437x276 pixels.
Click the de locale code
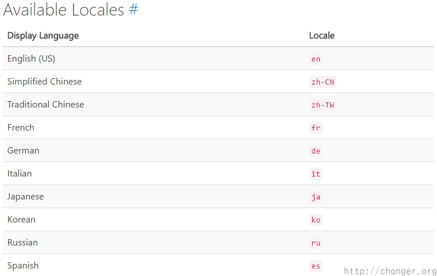pos(316,151)
